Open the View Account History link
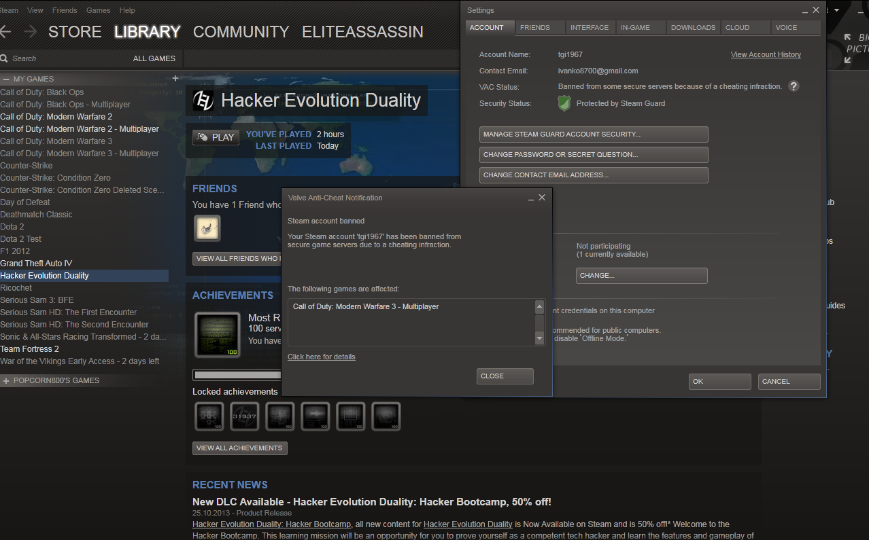This screenshot has width=869, height=540. tap(766, 54)
